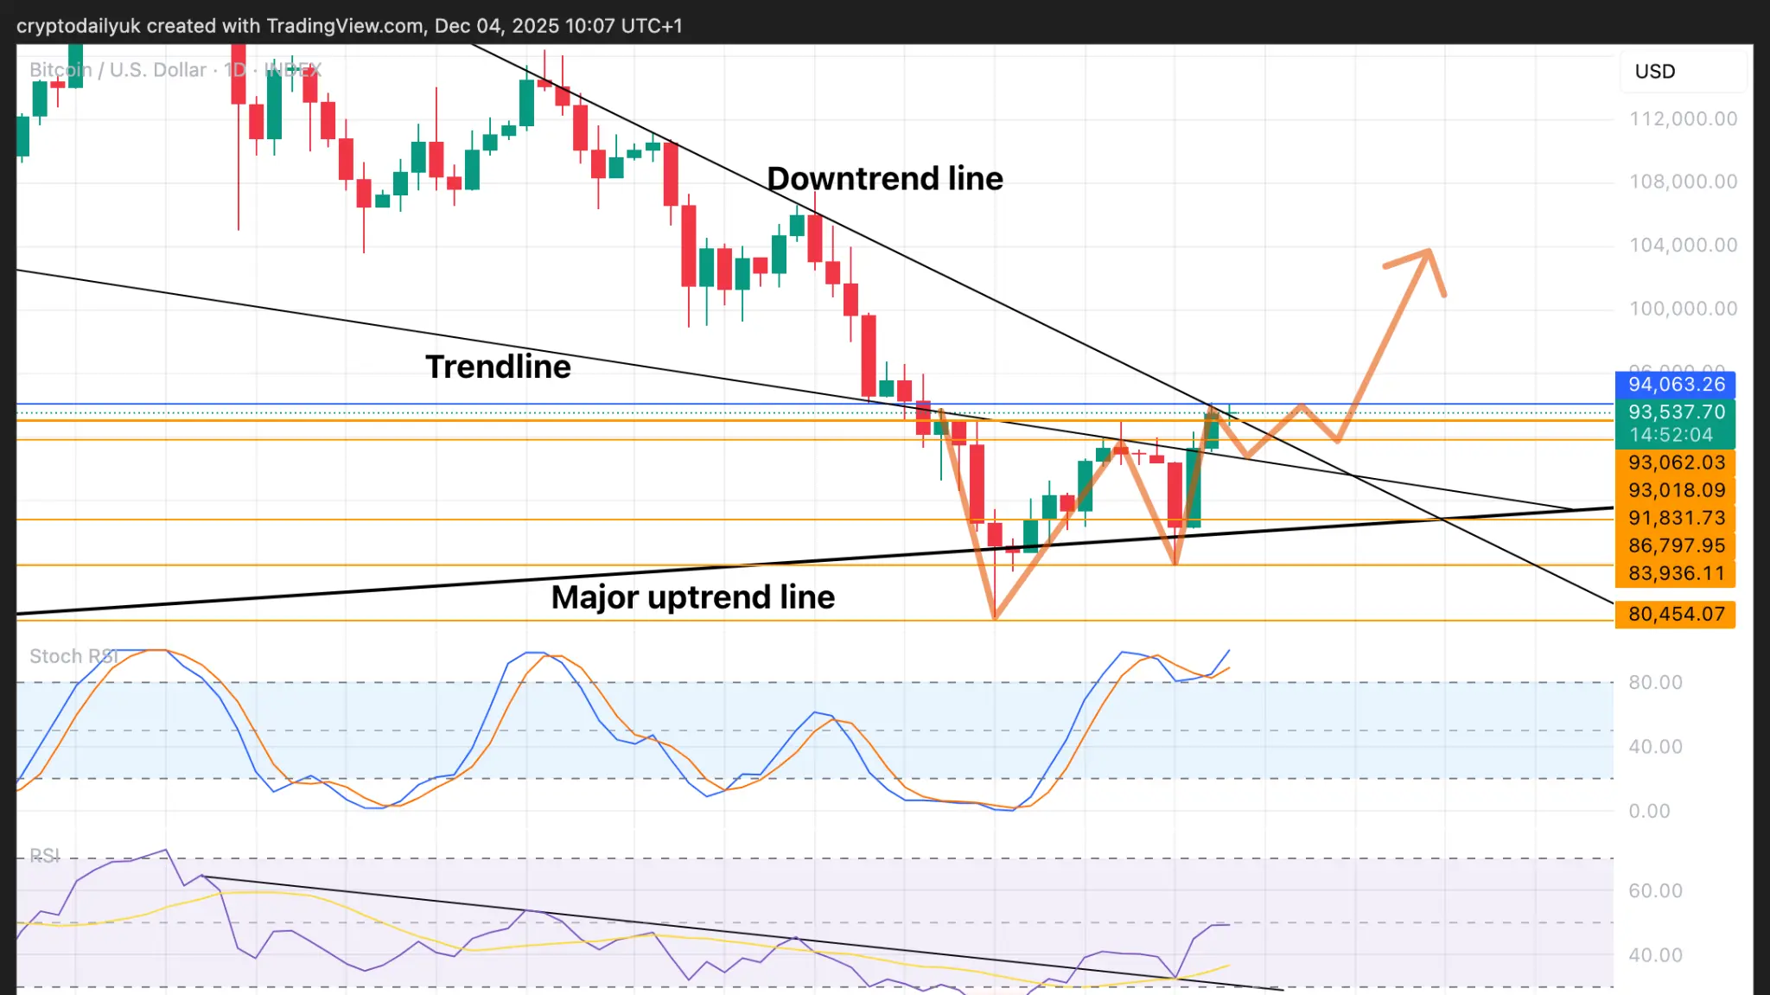Click the green 93,537.70 current price label
Viewport: 1770px width, 995px height.
click(x=1676, y=412)
